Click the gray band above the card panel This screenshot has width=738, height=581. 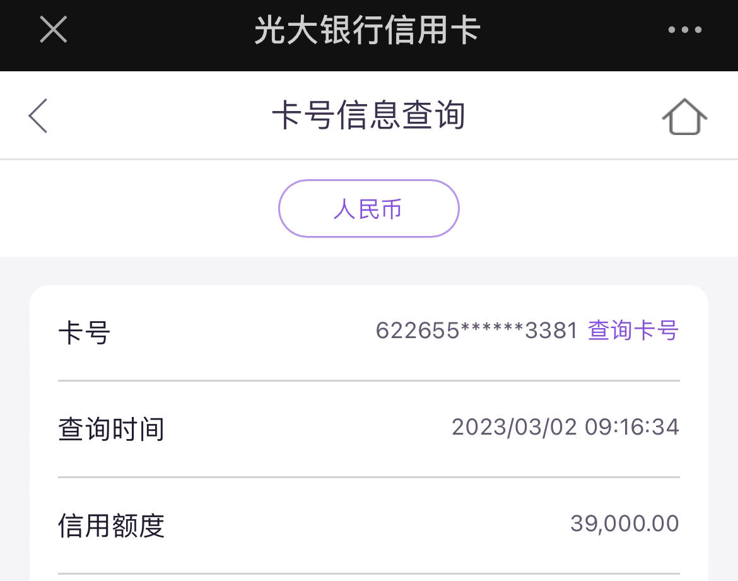(369, 271)
